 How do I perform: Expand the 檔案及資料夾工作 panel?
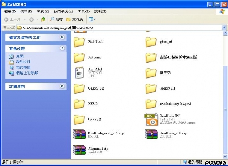[62, 37]
